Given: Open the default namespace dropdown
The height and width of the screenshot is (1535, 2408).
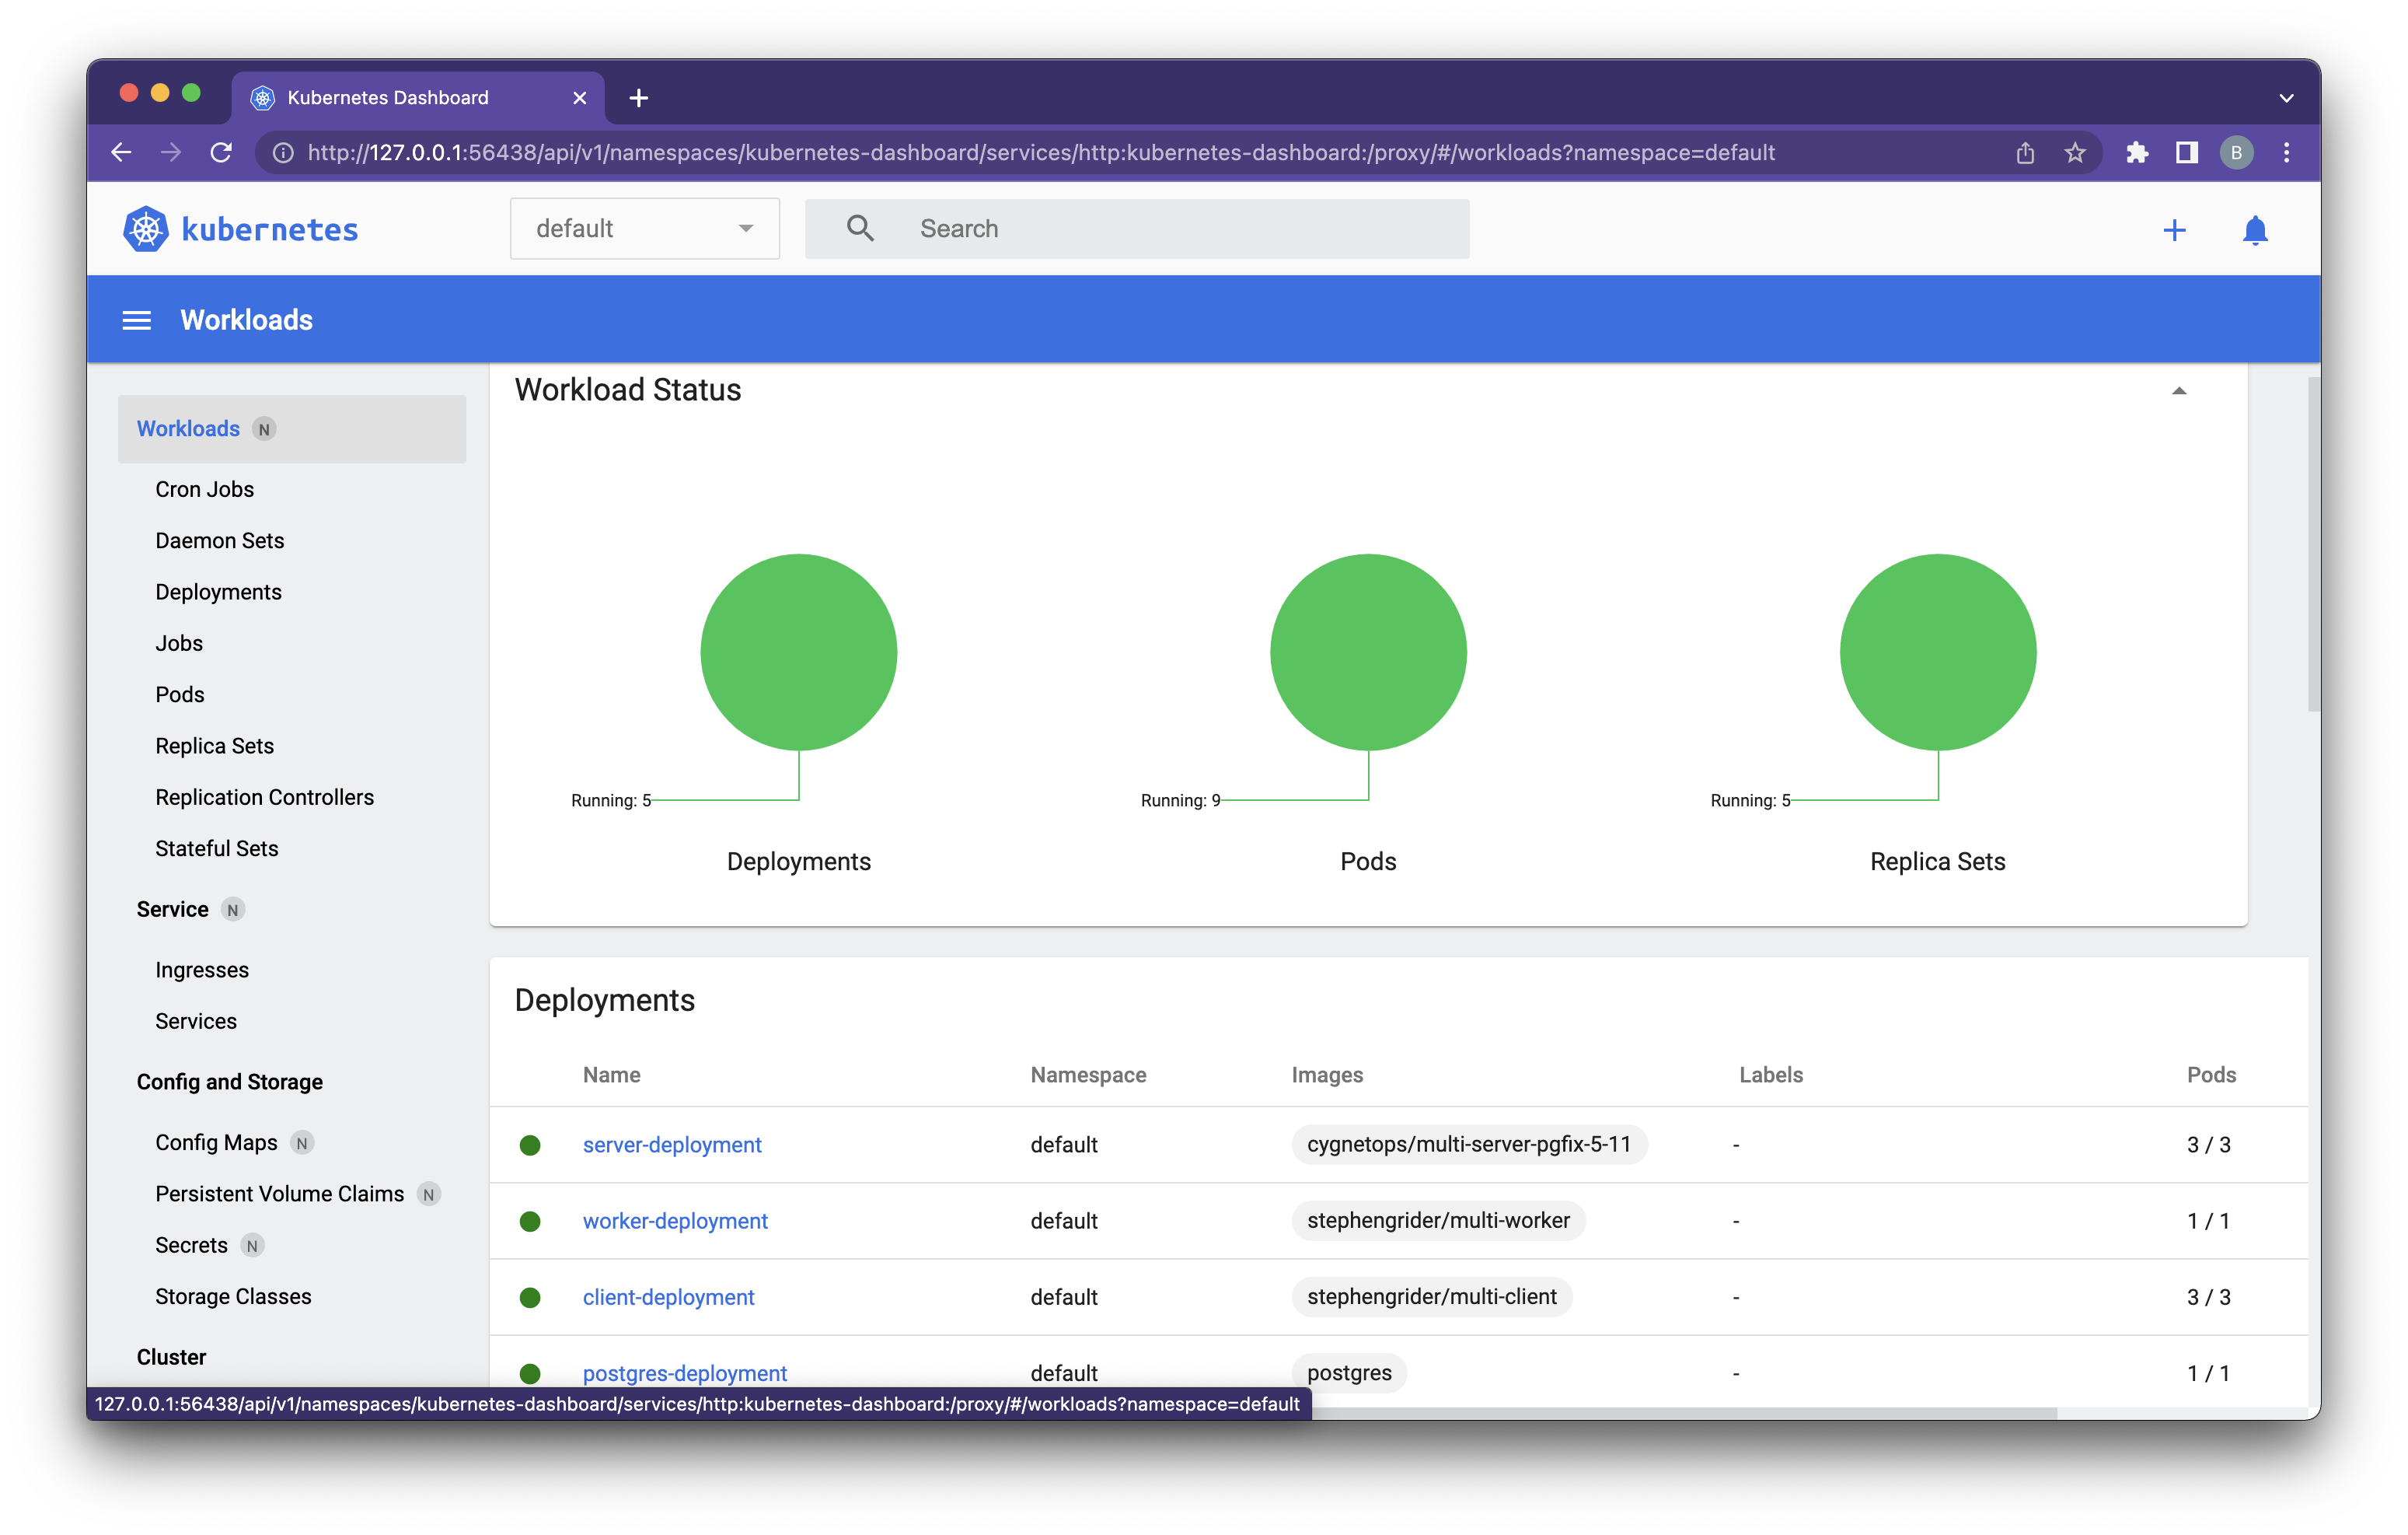Looking at the screenshot, I should [x=644, y=228].
